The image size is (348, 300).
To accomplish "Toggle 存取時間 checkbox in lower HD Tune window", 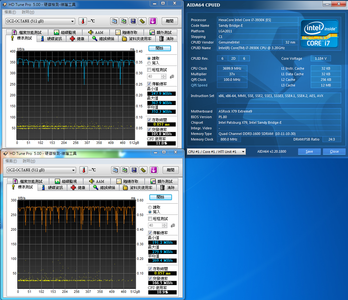I will pyautogui.click(x=150, y=269).
